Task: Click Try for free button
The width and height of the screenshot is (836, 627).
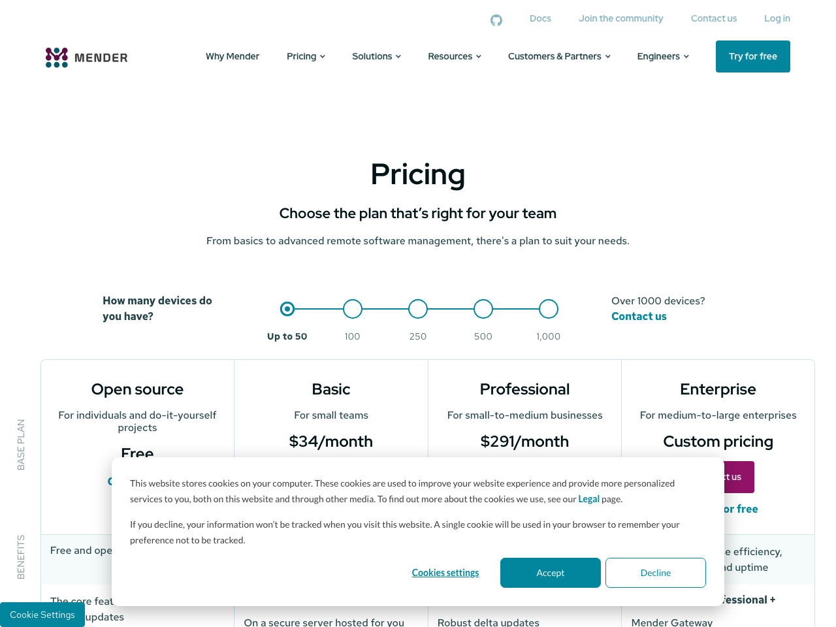Action: (753, 56)
